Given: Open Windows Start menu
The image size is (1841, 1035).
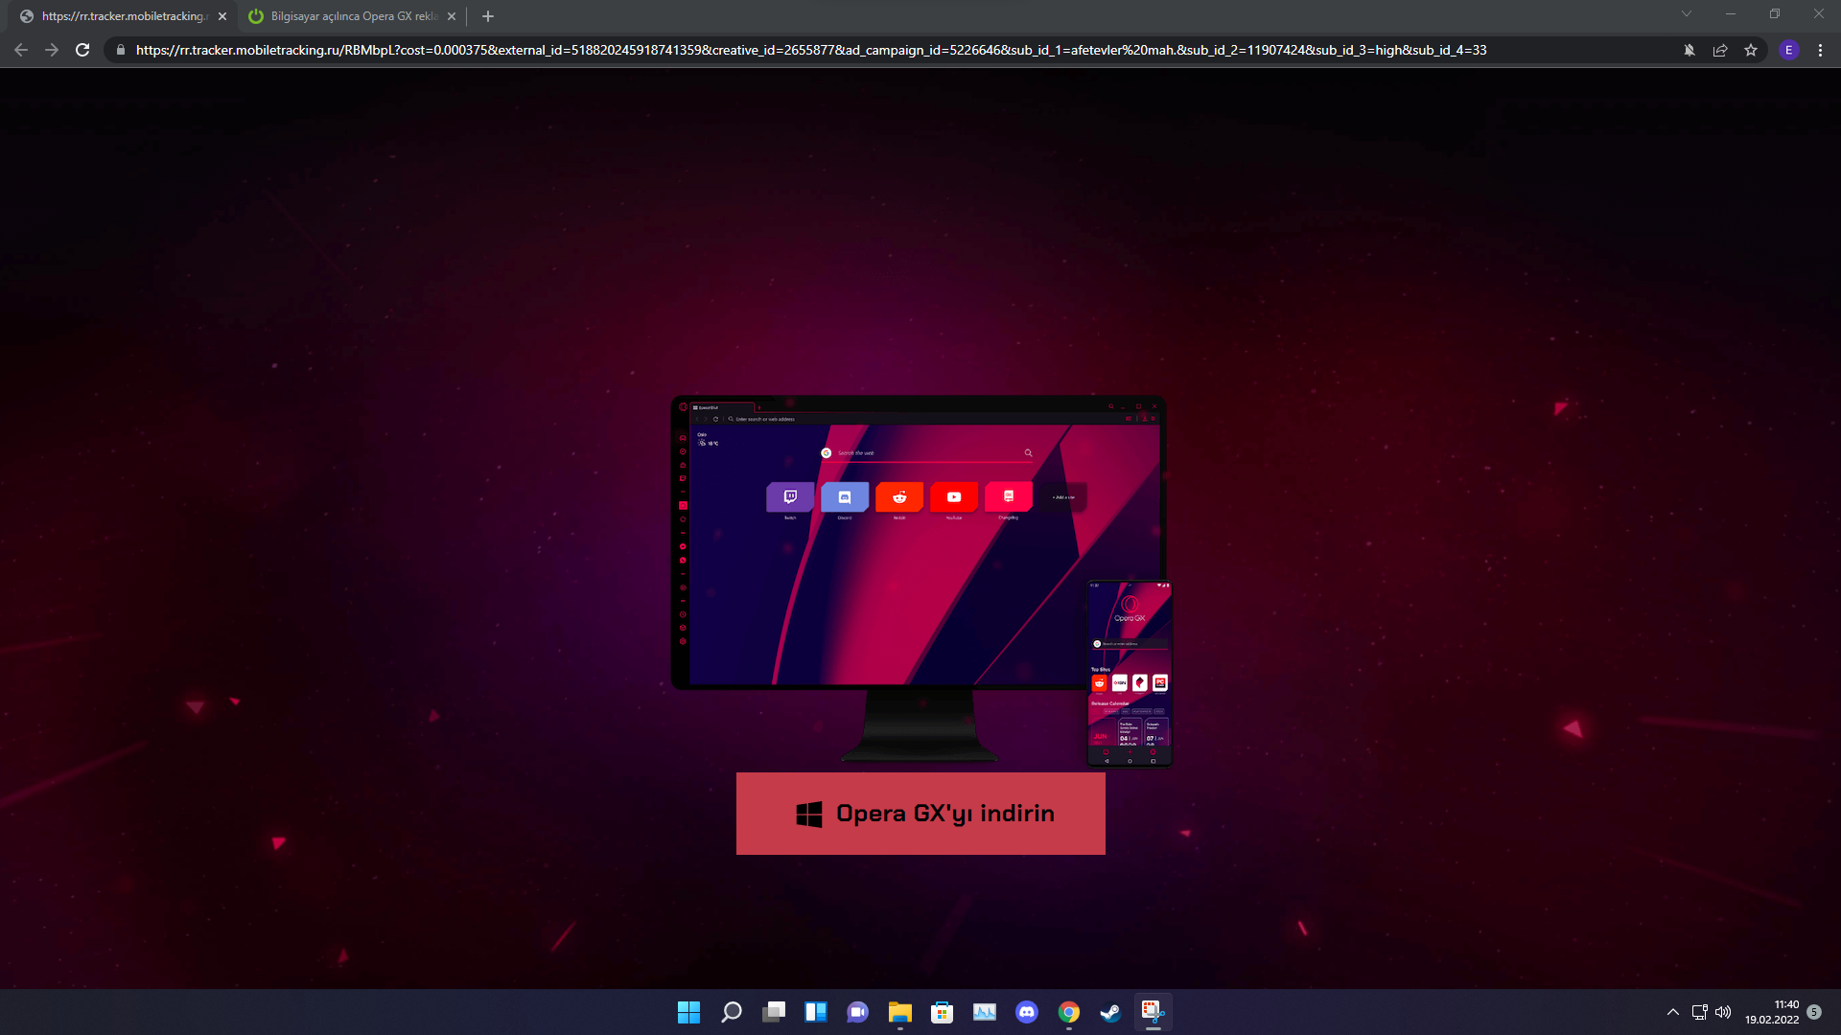Looking at the screenshot, I should pos(688,1012).
